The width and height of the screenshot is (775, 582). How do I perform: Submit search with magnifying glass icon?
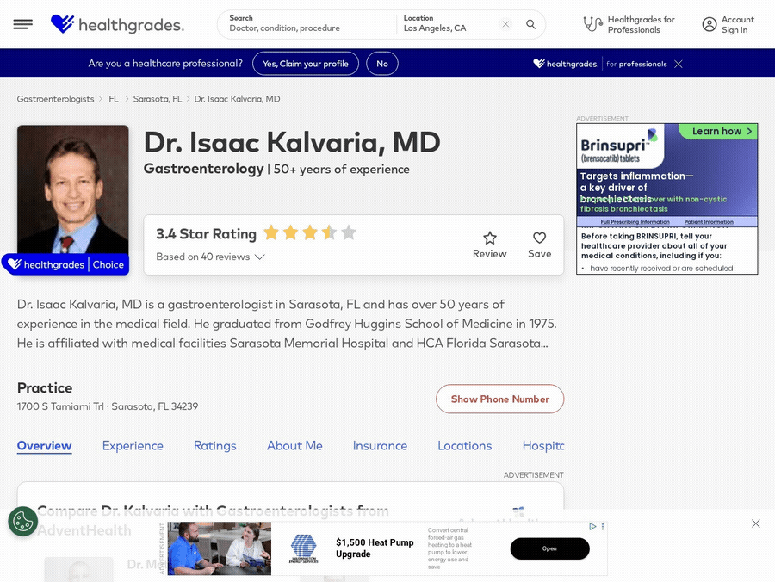pyautogui.click(x=530, y=24)
